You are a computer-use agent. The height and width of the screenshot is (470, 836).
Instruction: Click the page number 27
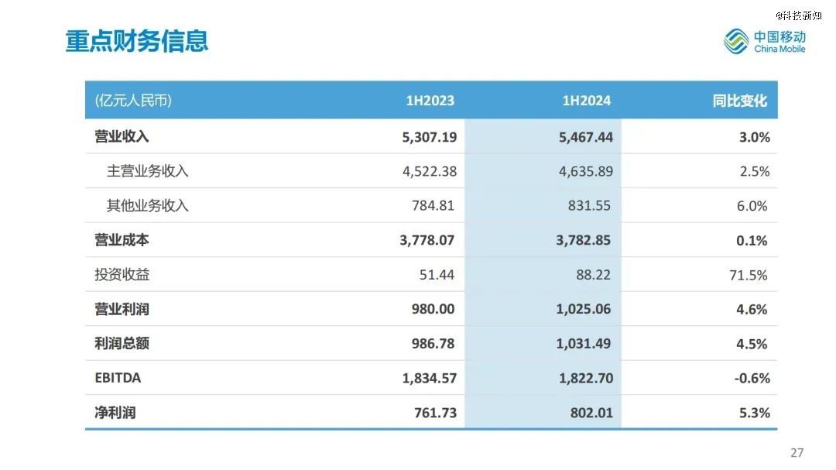[797, 453]
